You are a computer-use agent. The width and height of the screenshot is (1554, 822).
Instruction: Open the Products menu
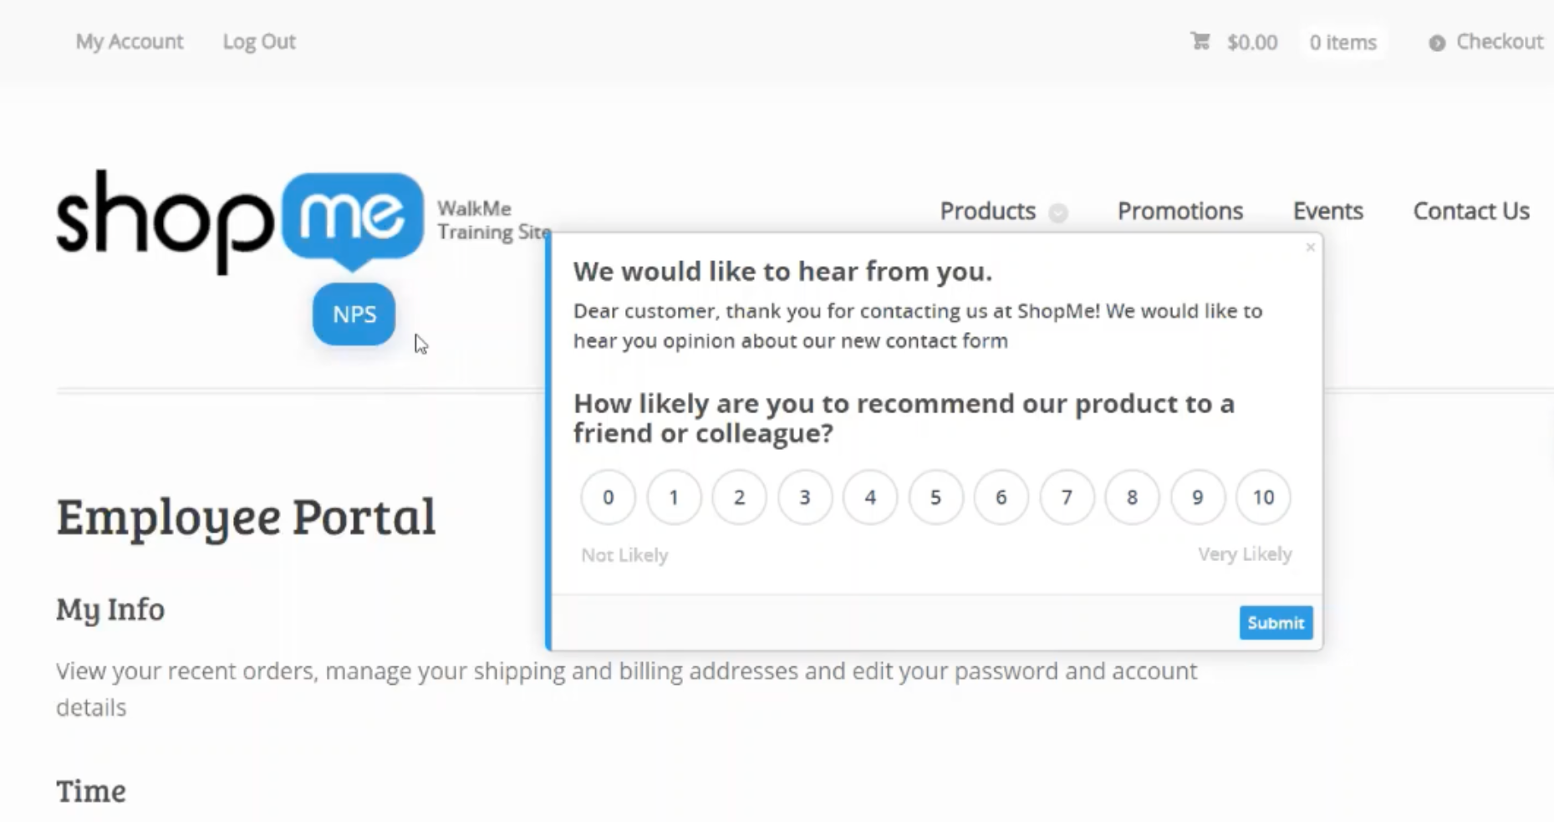pos(987,211)
